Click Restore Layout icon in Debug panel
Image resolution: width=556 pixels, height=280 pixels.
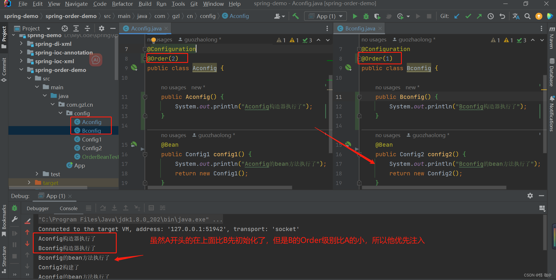[542, 208]
